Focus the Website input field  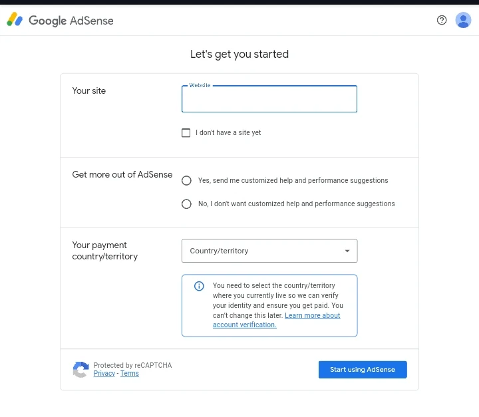click(269, 100)
